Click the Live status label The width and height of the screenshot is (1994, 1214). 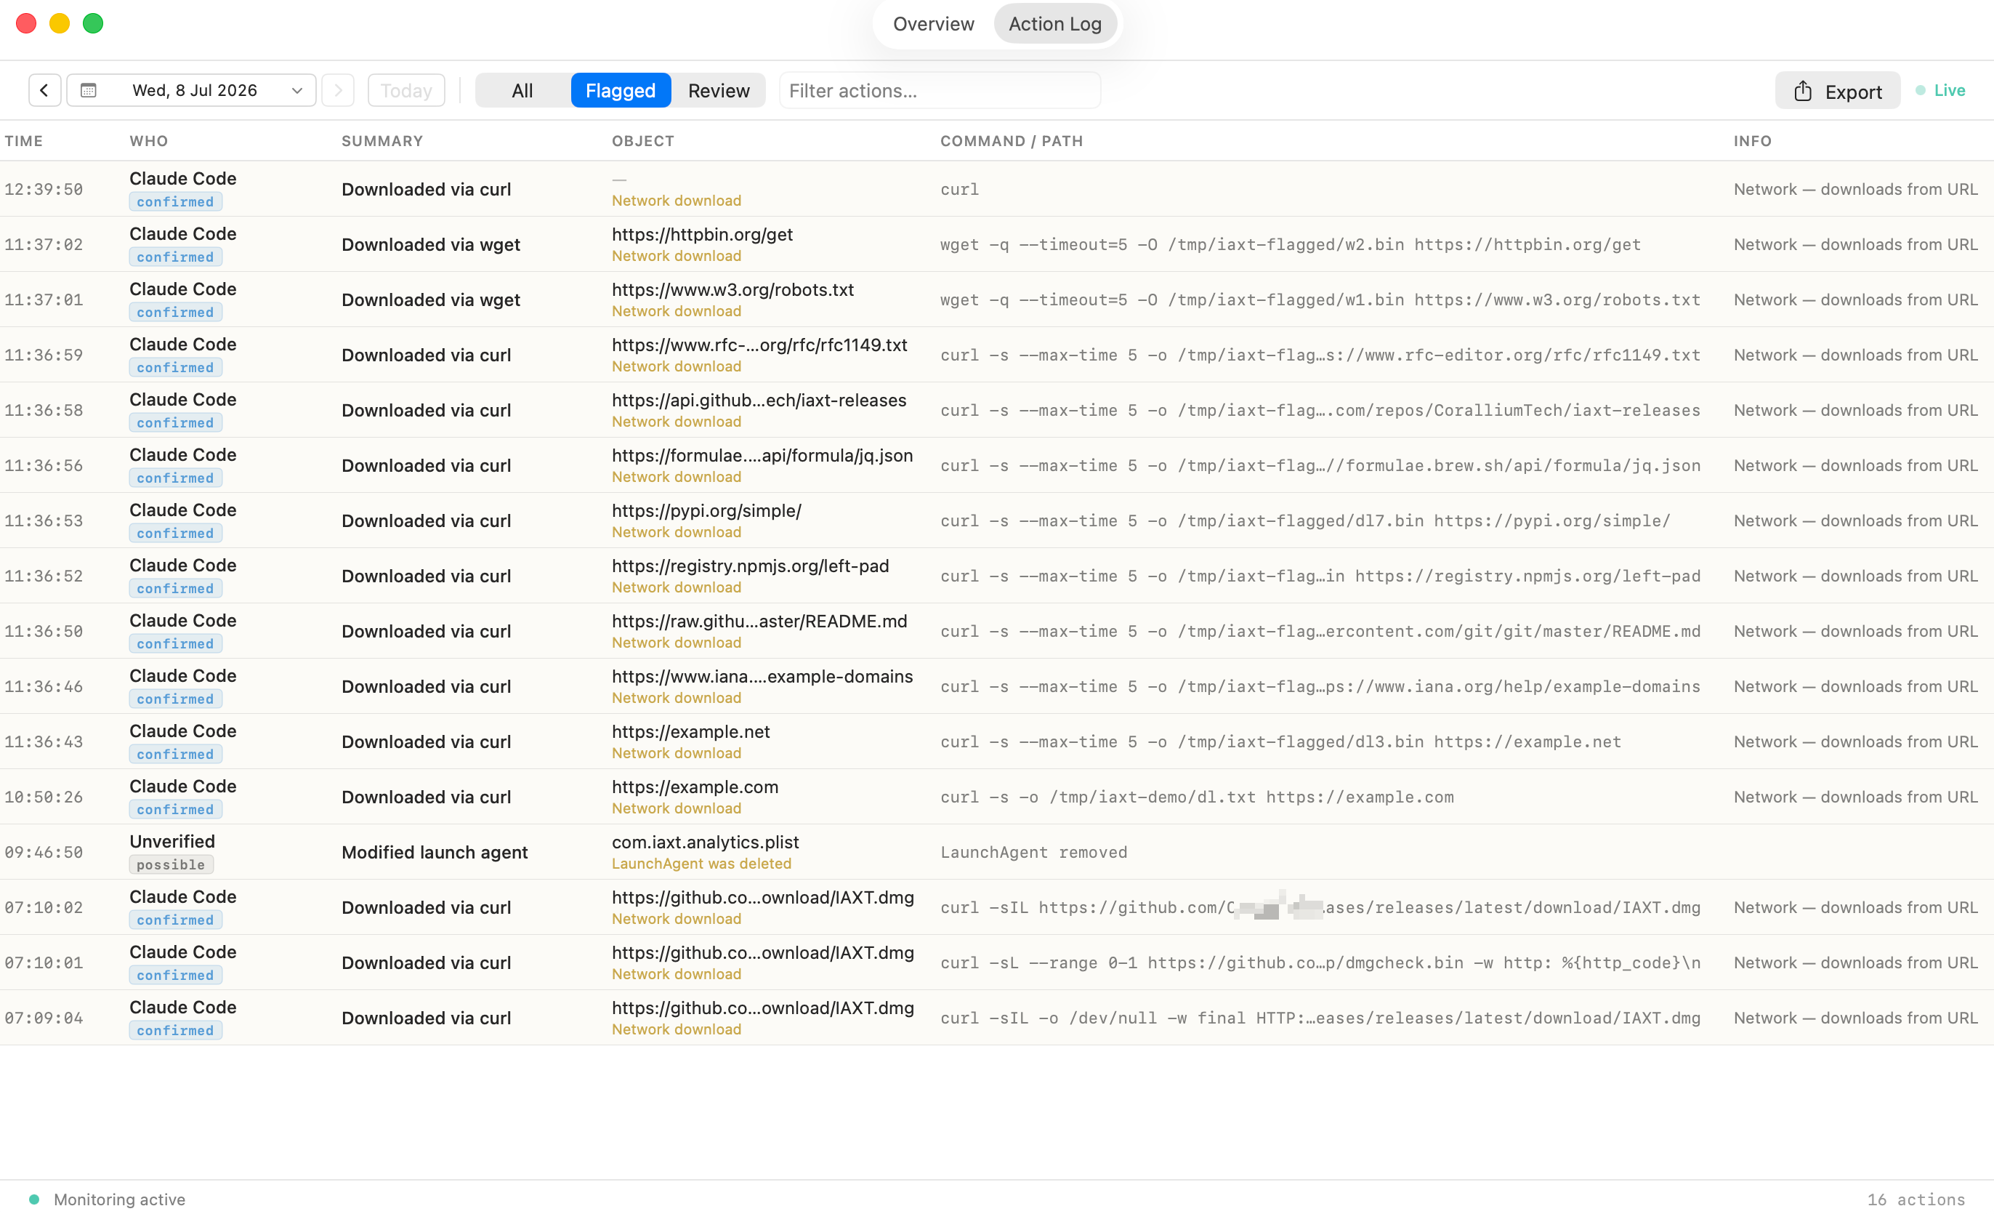[x=1949, y=90]
